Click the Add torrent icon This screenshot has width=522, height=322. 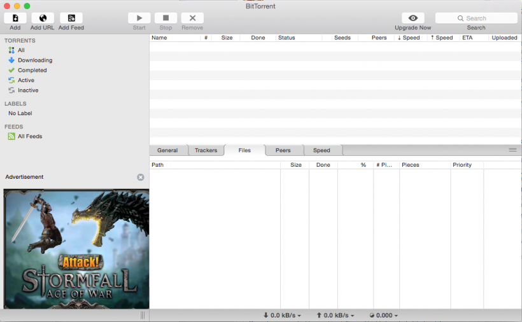(15, 18)
